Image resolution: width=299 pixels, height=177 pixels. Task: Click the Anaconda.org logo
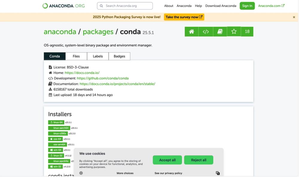[63, 6]
